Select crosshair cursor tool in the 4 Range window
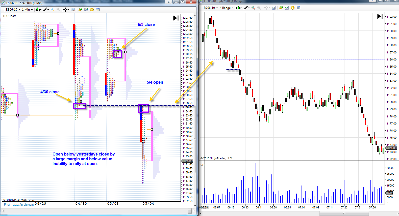 tap(266, 8)
